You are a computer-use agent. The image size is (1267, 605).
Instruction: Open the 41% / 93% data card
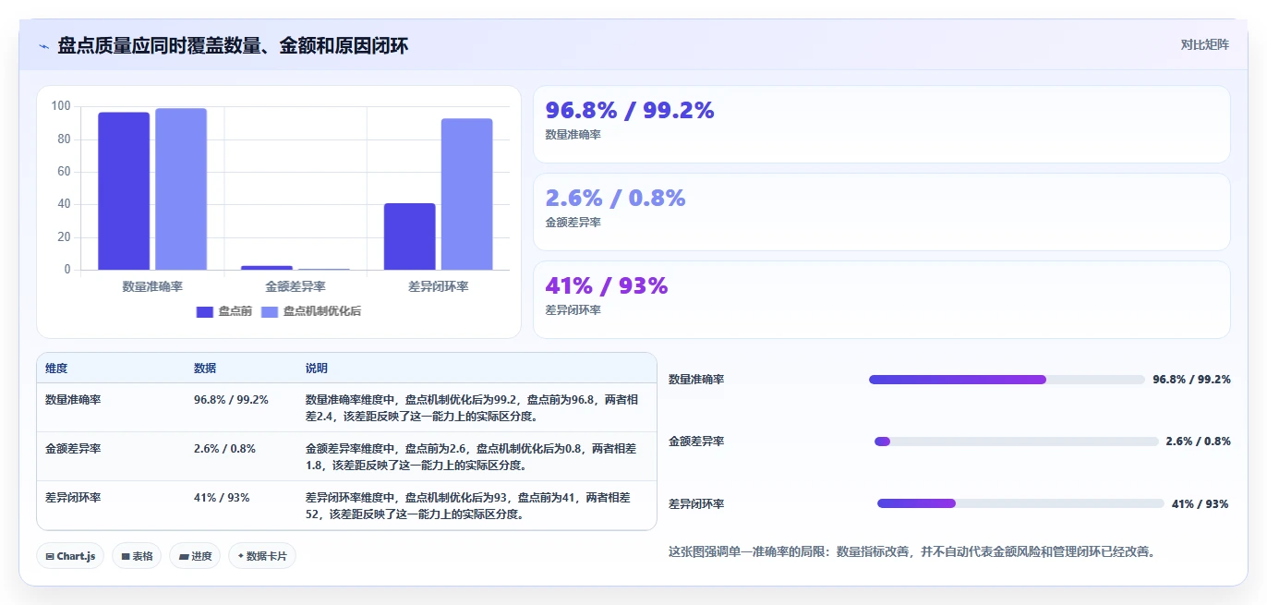(882, 299)
